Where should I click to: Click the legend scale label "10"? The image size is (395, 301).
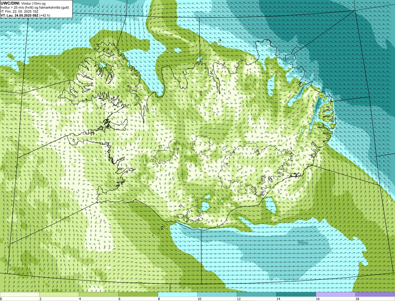(x=199, y=299)
